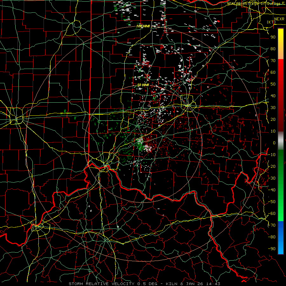The image size is (286, 286).
Task: Click the "0" value on velocity scale
Action: click(x=274, y=143)
